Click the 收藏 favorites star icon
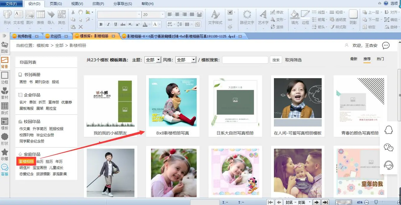 click(4, 154)
